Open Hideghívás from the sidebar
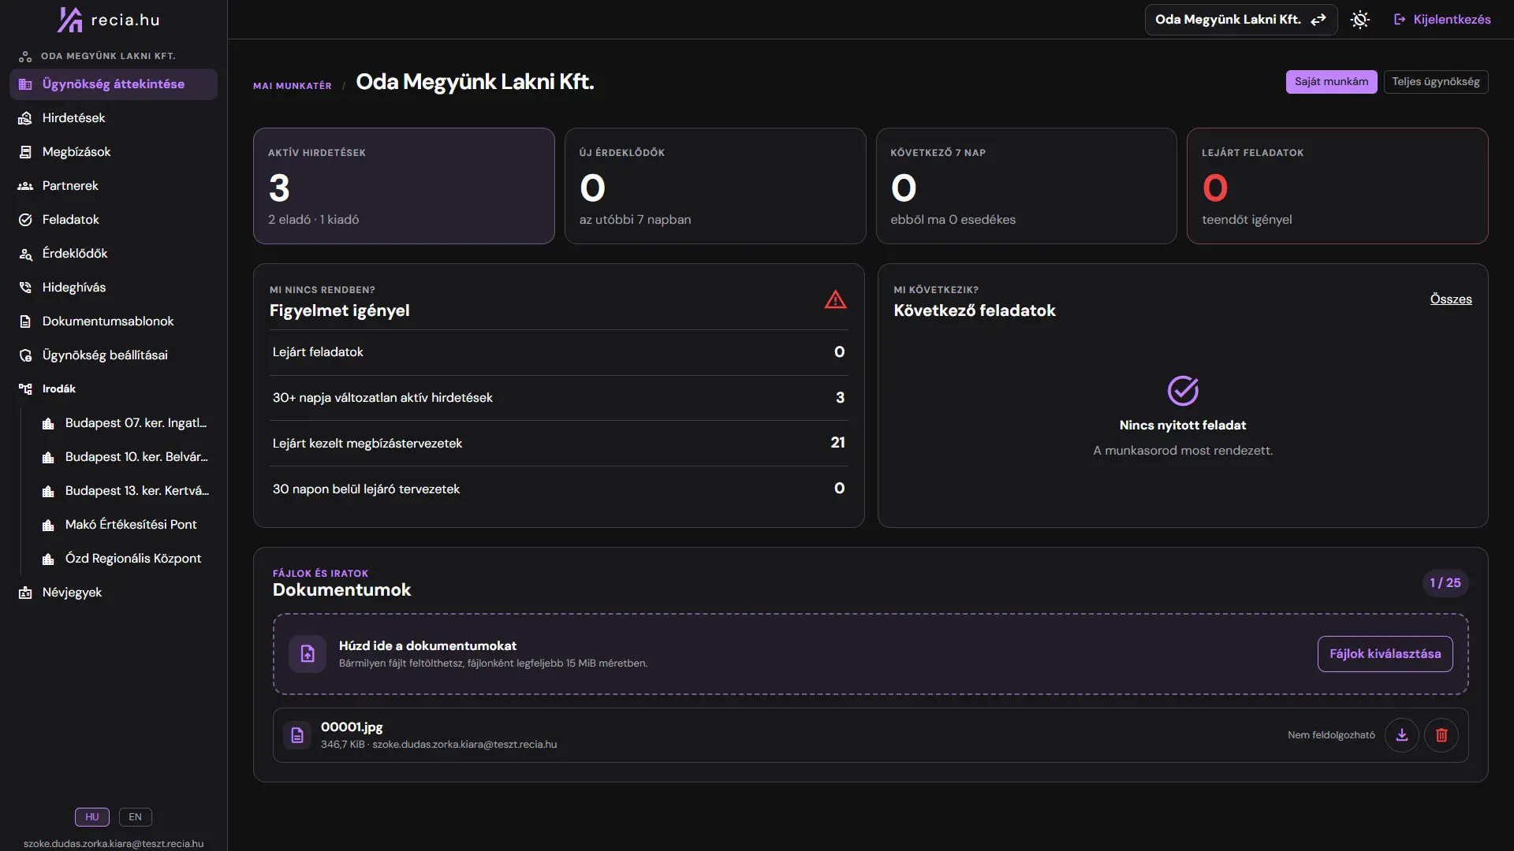This screenshot has width=1514, height=851. pos(114,288)
